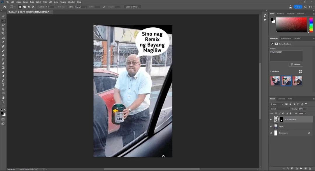Select the Brush tool
The image size is (315, 171).
(3, 51)
